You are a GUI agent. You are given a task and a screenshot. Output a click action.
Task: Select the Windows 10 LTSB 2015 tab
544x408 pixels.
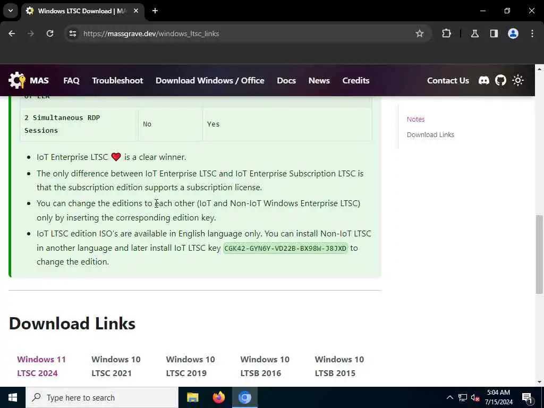pyautogui.click(x=339, y=367)
